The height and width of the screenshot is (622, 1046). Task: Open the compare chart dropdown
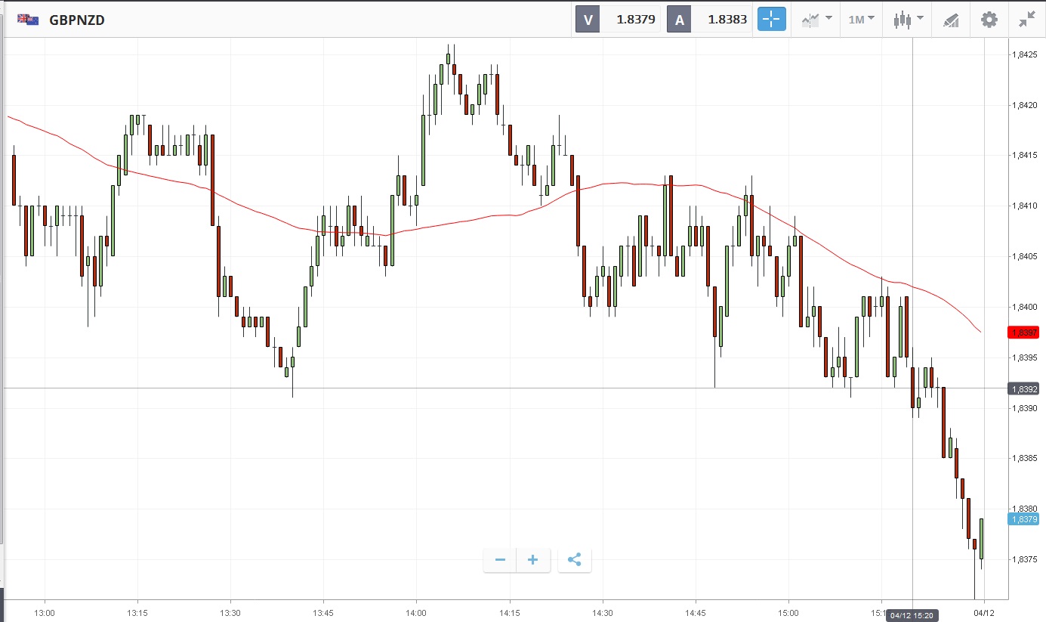[x=816, y=20]
